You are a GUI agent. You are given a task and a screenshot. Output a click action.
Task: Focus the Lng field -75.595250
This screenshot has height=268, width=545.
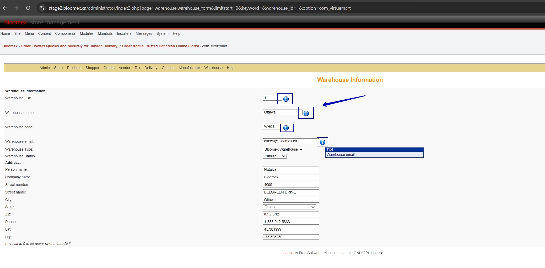coord(291,237)
